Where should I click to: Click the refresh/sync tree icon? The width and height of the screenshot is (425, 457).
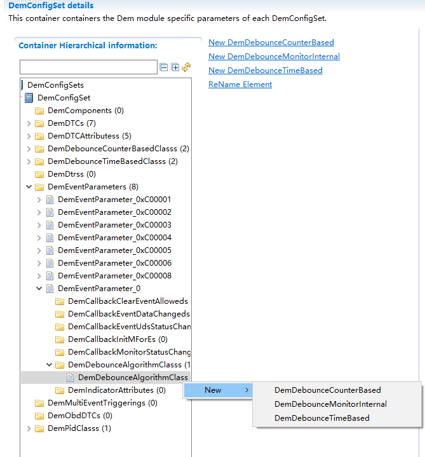pyautogui.click(x=186, y=67)
